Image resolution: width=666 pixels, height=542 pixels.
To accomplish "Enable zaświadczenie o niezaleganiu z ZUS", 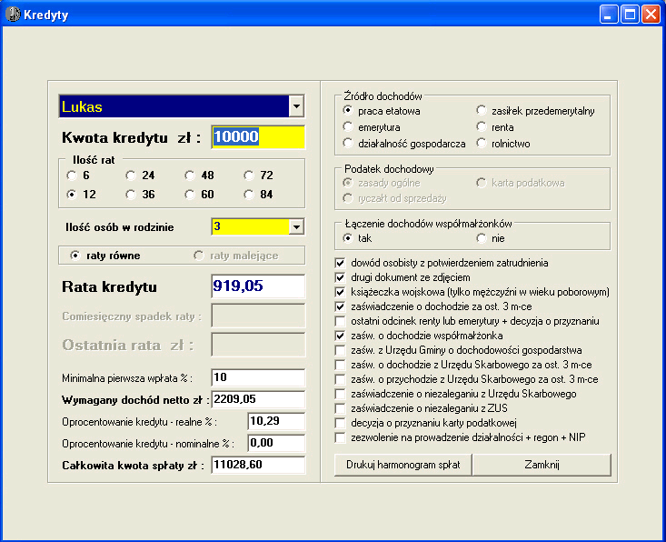I will click(x=341, y=408).
